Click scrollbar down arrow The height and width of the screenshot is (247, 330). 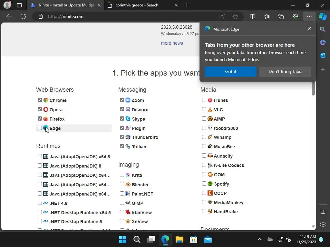(313, 226)
